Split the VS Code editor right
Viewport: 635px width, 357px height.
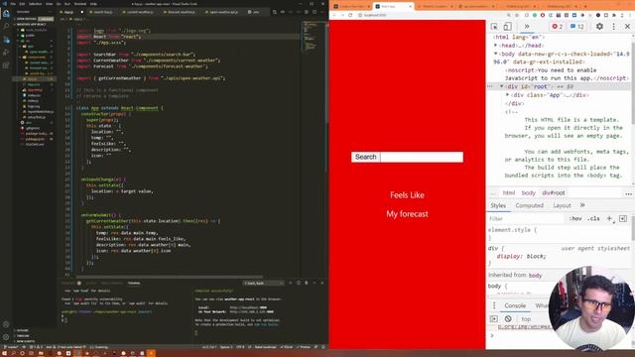[315, 12]
